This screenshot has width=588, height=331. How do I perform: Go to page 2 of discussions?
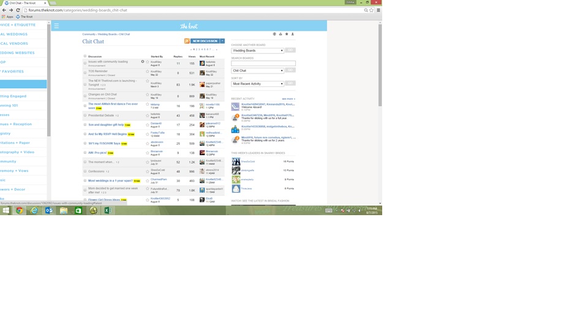(196, 50)
